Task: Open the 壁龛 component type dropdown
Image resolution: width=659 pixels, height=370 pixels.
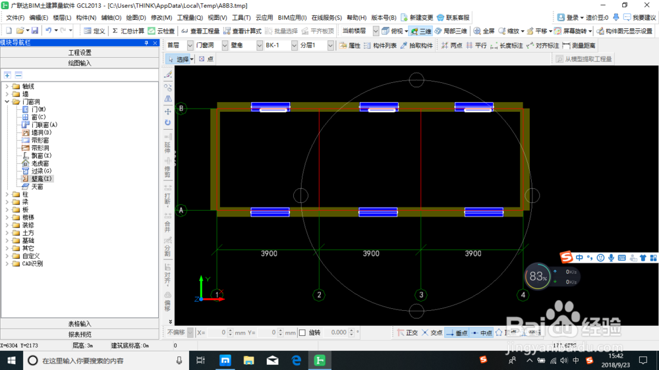Action: coord(259,45)
